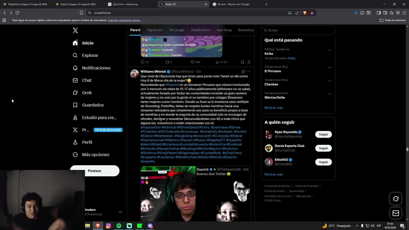Click the Brave Shields lion icon
409x230 pixels.
(305, 13)
